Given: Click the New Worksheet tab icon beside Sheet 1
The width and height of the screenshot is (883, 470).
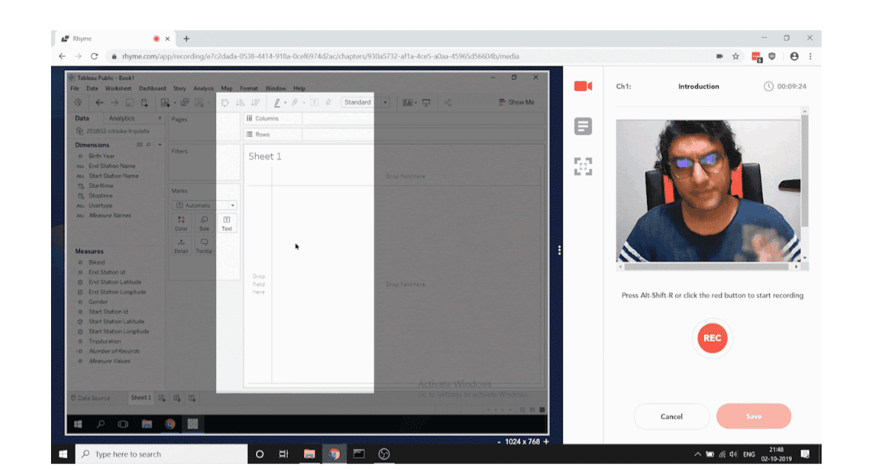Looking at the screenshot, I should 162,398.
